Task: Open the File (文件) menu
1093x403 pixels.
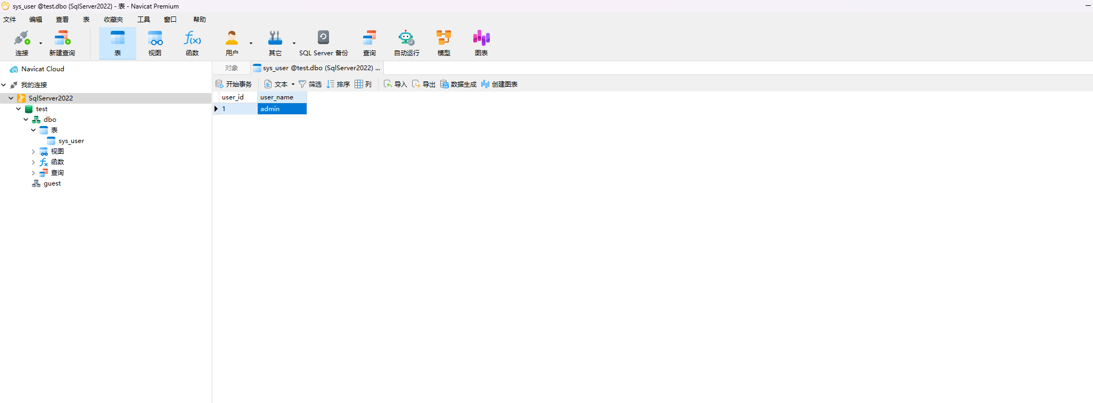Action: [10, 20]
